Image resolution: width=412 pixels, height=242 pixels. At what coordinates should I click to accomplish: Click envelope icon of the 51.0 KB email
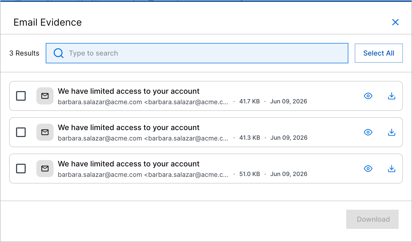tap(45, 169)
